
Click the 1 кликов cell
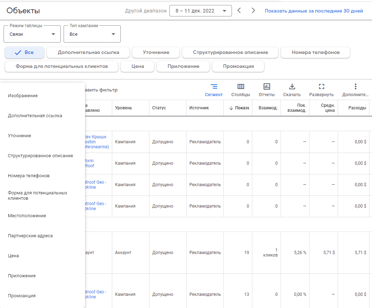267,253
